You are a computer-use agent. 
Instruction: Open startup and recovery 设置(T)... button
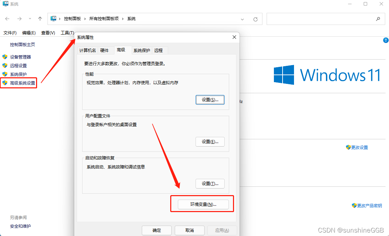click(x=210, y=184)
